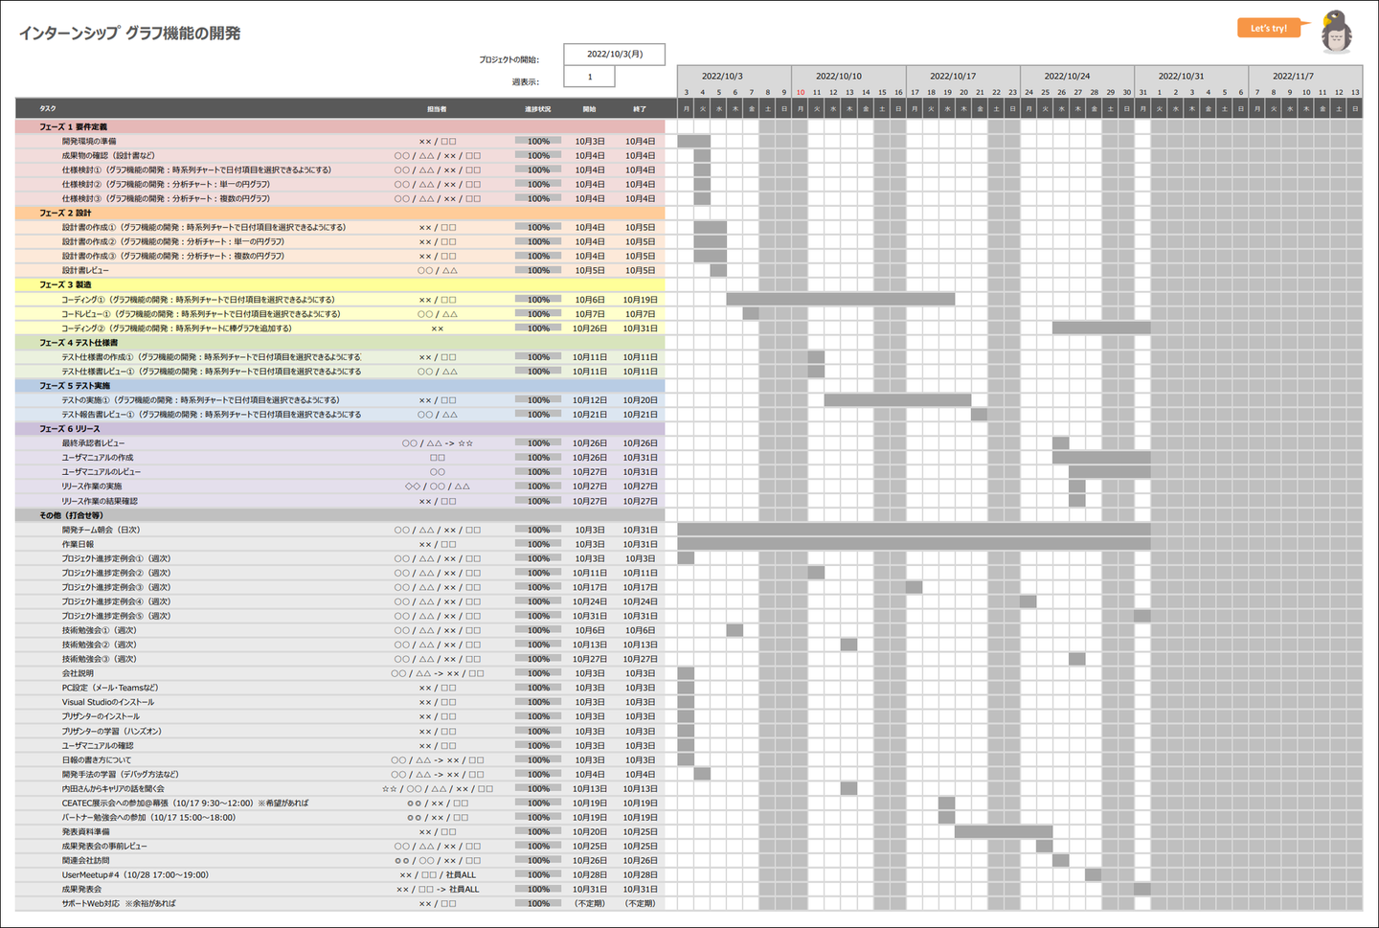The image size is (1379, 928).
Task: Click the サポートWeb対応 task name
Action: 119,904
